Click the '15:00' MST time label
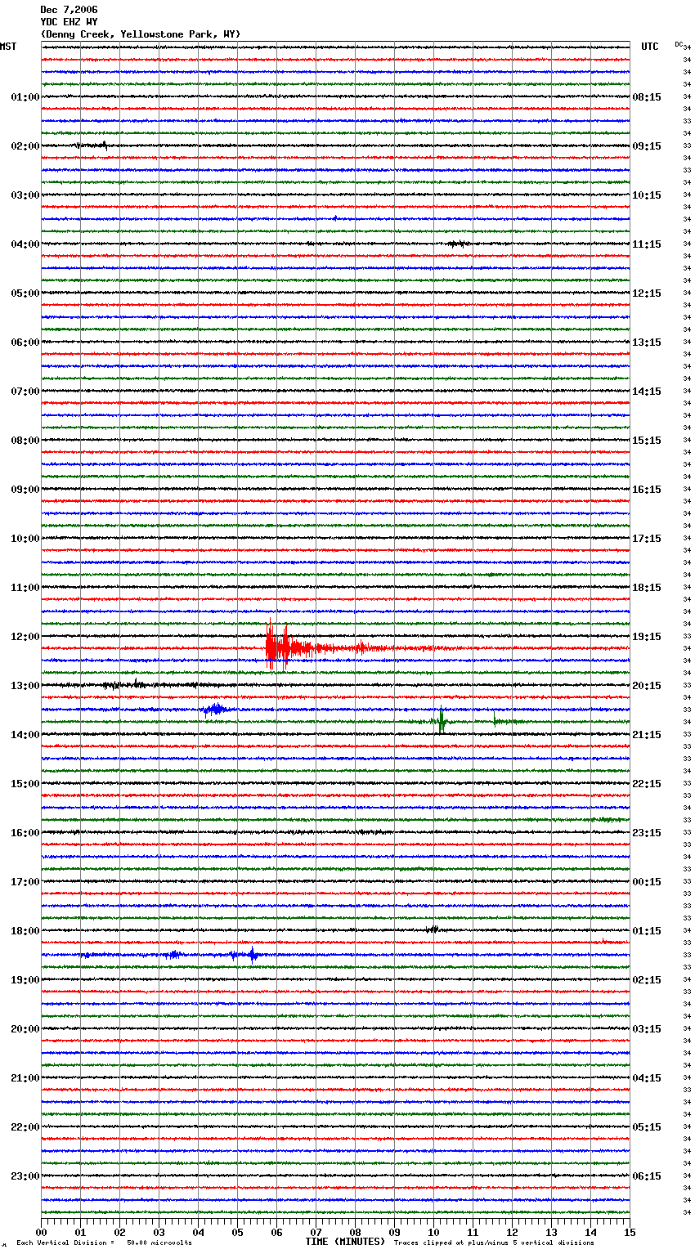695x1254 pixels. pos(25,784)
